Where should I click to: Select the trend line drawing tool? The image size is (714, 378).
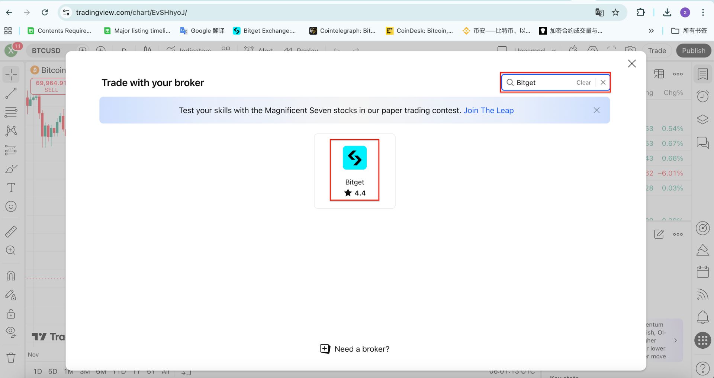click(x=11, y=93)
